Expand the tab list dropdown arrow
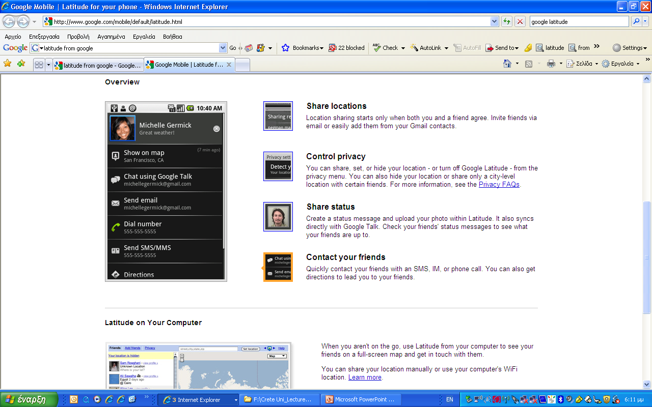This screenshot has width=652, height=407. (49, 65)
